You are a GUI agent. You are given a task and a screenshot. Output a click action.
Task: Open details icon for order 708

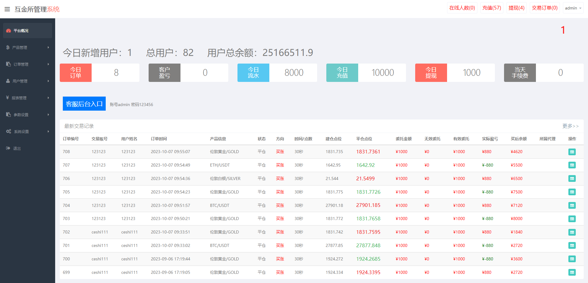(x=572, y=152)
